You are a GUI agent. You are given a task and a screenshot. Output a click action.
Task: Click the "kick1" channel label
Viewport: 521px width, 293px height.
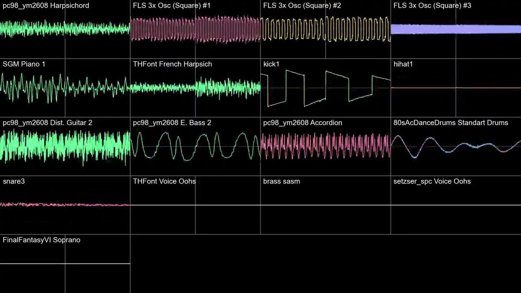[271, 64]
